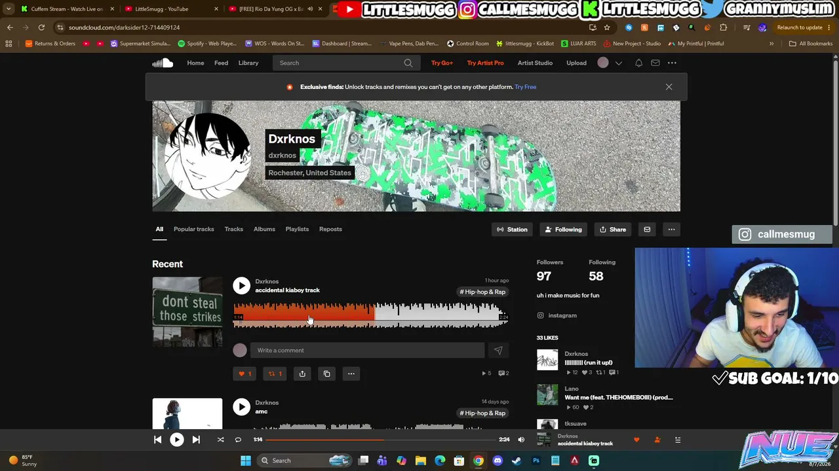
Task: Seek in accidental kiaboy track waveform
Action: click(x=370, y=315)
